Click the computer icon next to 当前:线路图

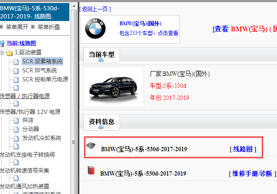click(x=2, y=43)
